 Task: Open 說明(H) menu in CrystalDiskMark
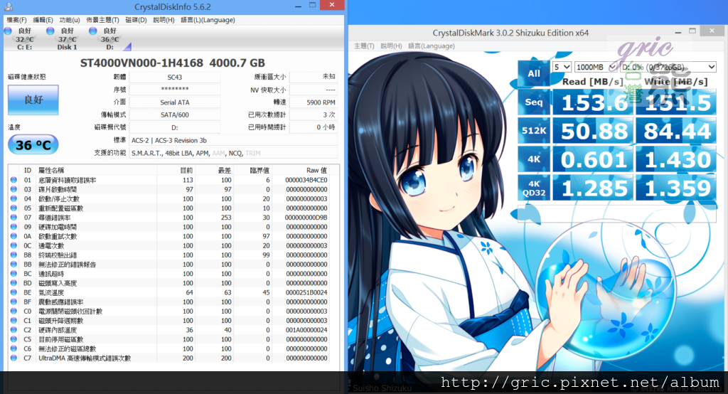(x=392, y=46)
